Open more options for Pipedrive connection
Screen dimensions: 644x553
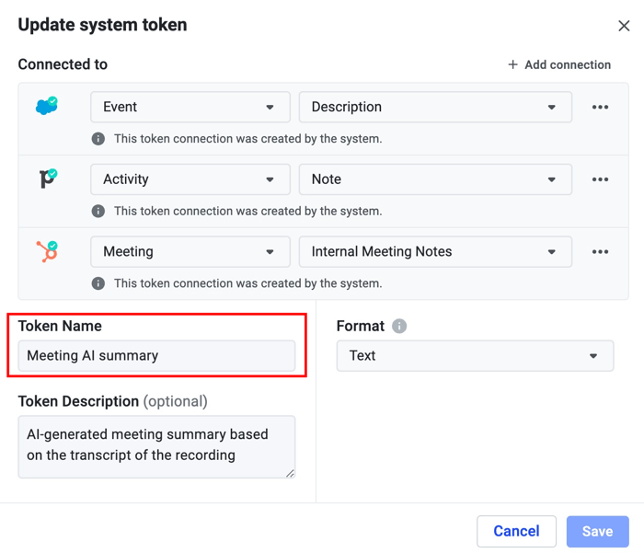coord(600,179)
